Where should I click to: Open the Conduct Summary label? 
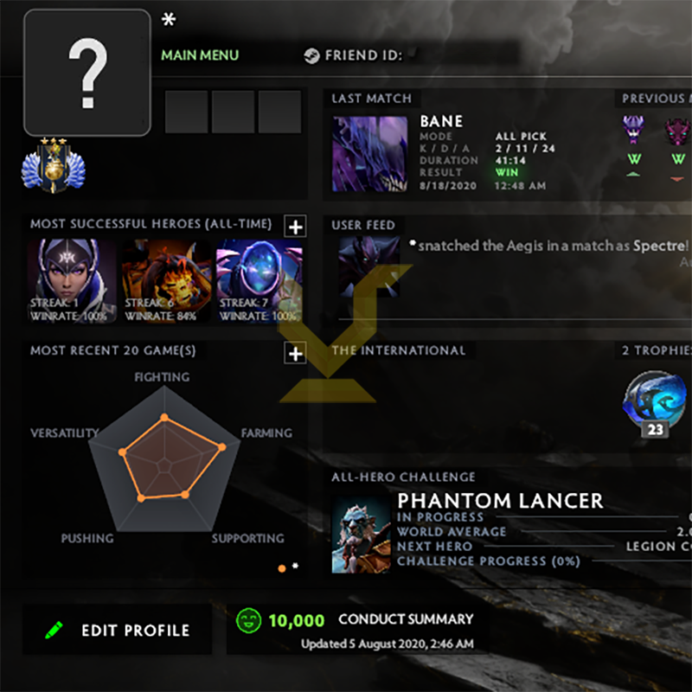click(406, 619)
